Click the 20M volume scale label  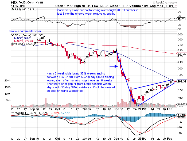[7, 81]
